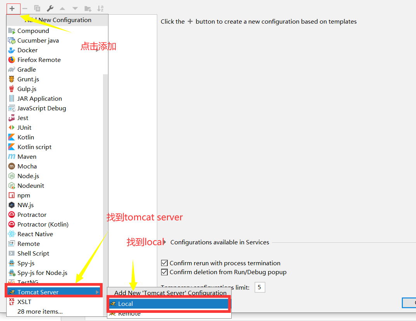Image resolution: width=416 pixels, height=321 pixels.
Task: Click the Gulp.js cup icon
Action: [x=12, y=89]
